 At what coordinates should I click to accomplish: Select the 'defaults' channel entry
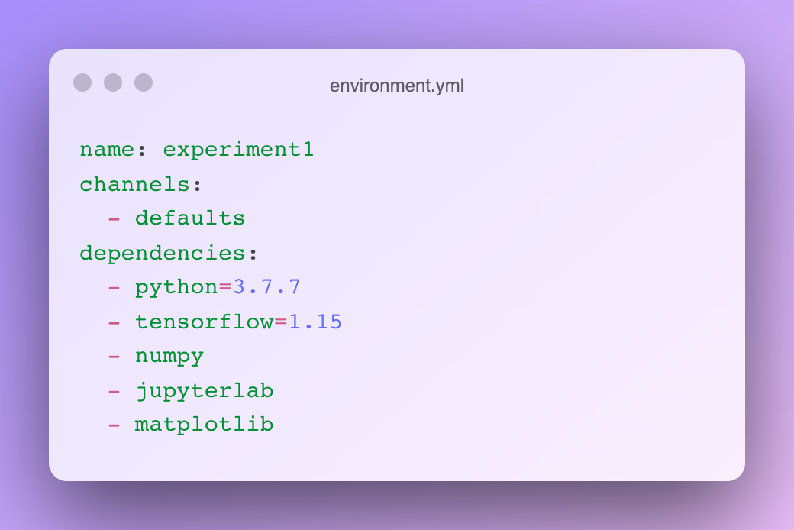(x=190, y=218)
